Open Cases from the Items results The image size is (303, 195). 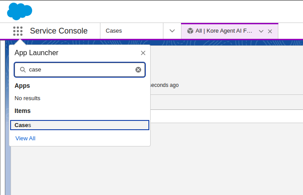[x=23, y=125]
